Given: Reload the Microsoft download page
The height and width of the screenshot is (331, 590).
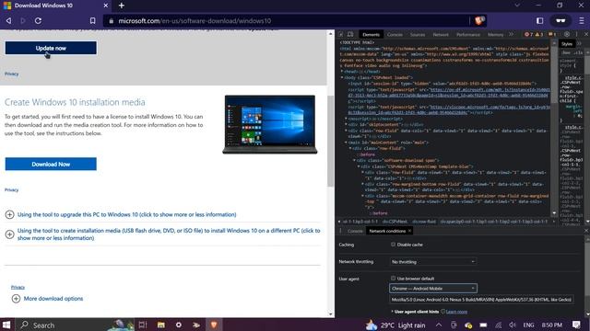Looking at the screenshot, I should (x=38, y=20).
